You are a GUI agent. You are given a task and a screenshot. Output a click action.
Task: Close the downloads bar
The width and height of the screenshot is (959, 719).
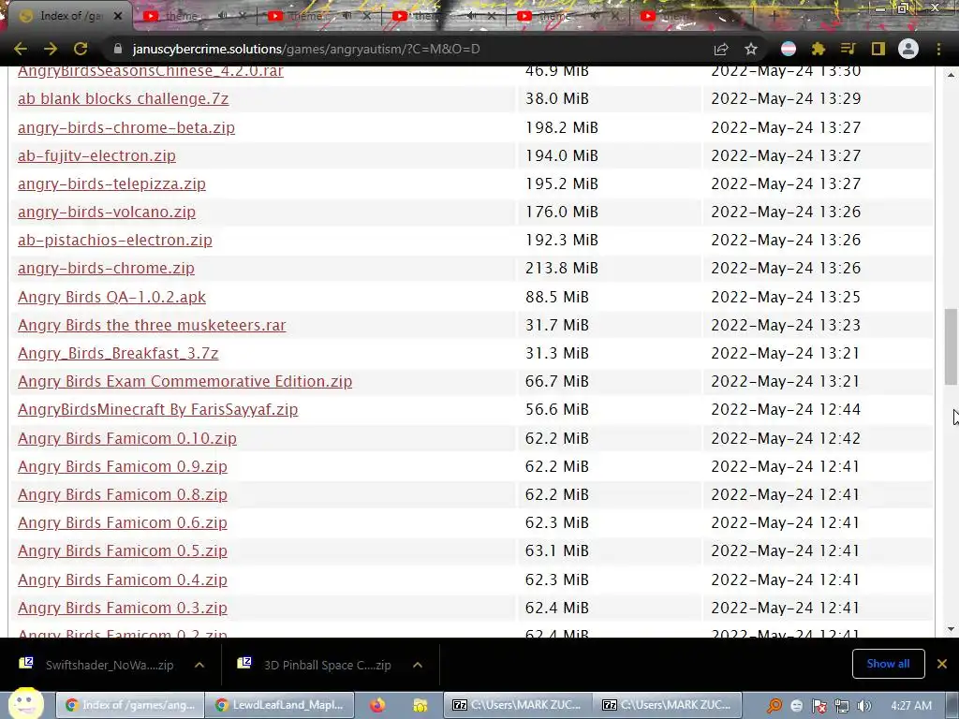(942, 664)
